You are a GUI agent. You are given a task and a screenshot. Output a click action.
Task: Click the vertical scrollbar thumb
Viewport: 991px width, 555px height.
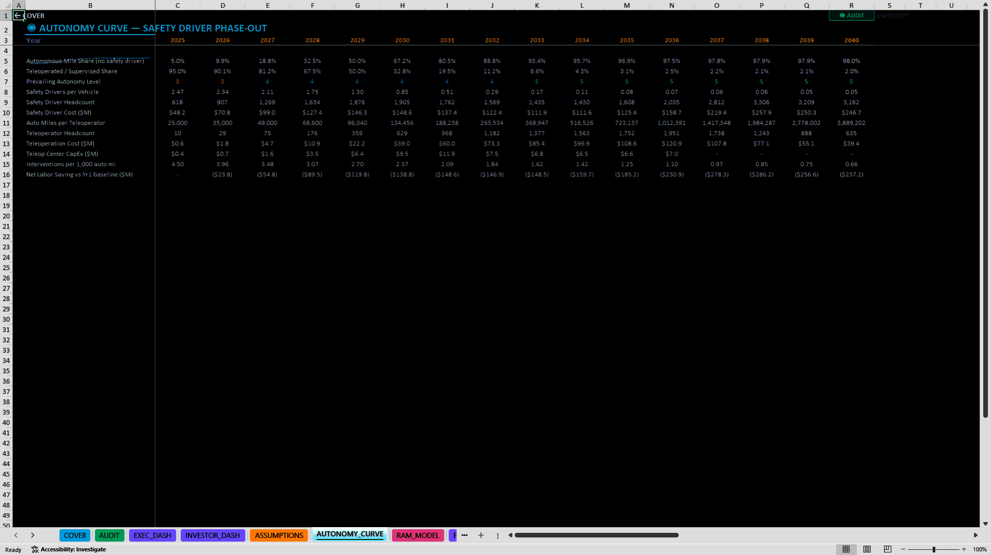[985, 214]
